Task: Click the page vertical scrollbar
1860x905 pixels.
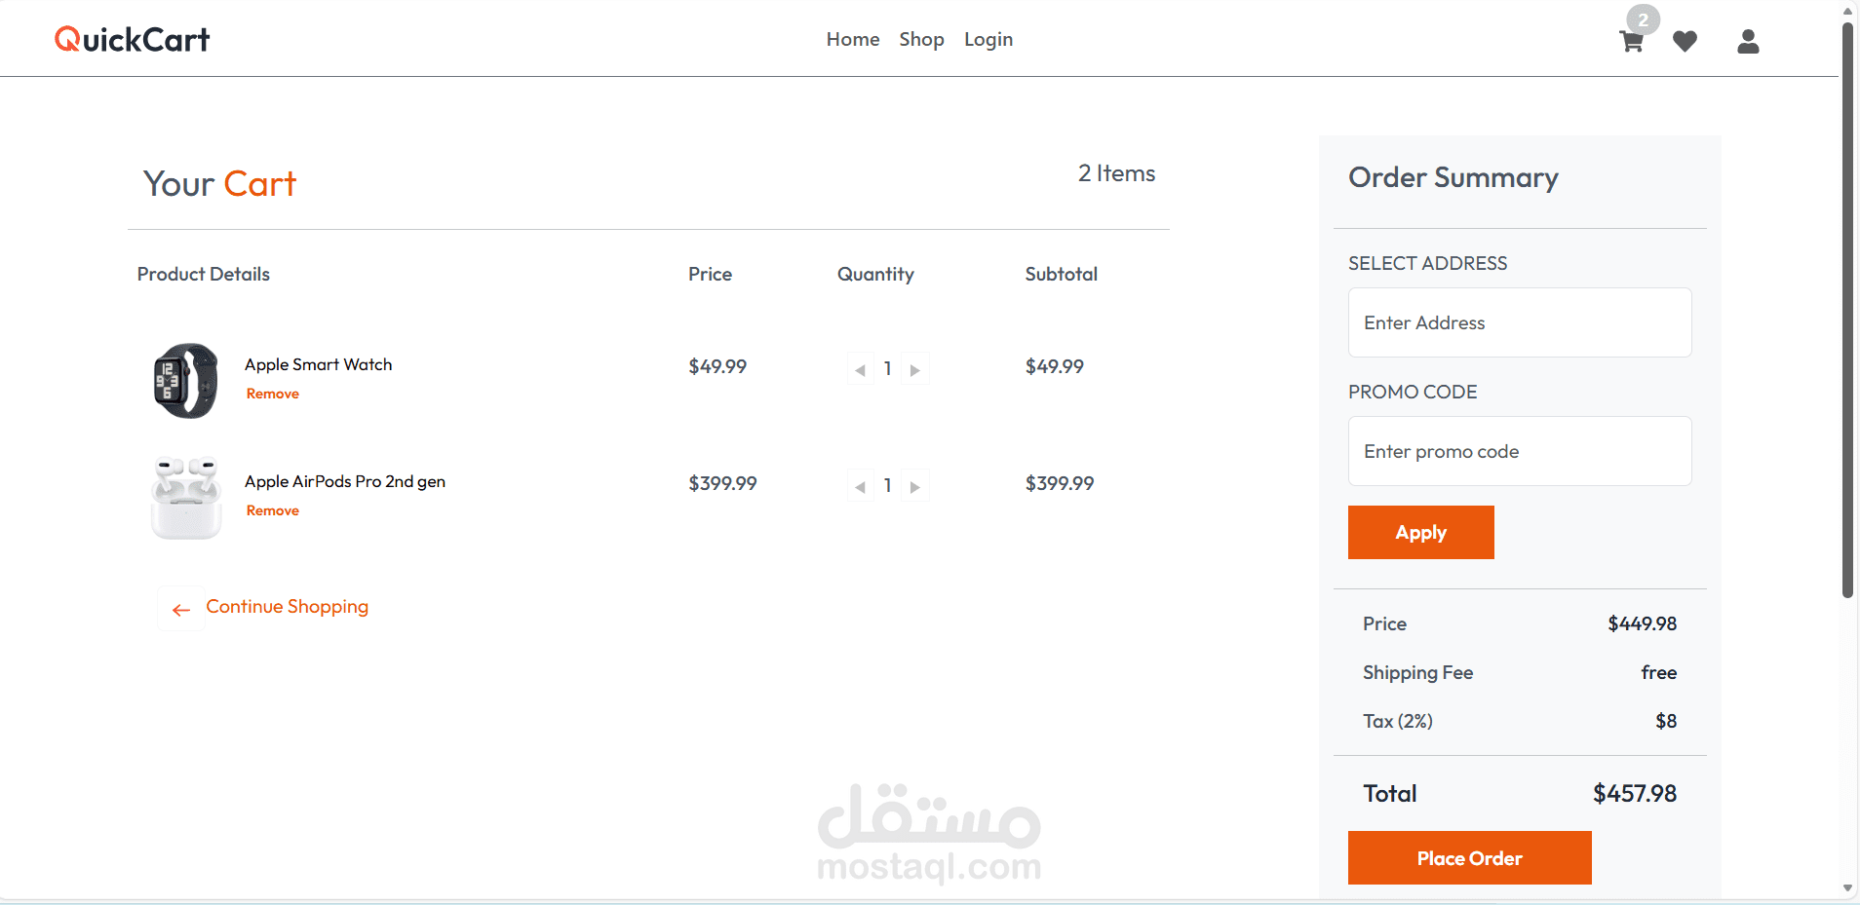Action: (1847, 310)
